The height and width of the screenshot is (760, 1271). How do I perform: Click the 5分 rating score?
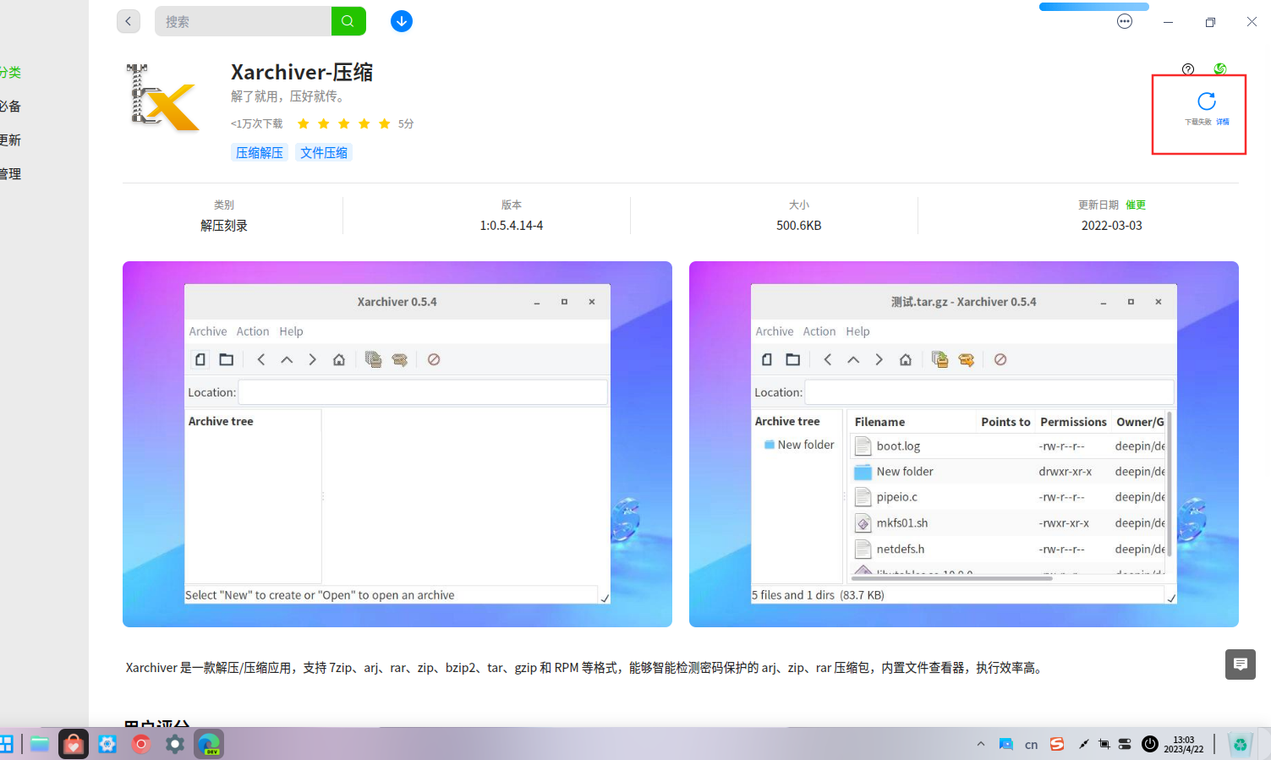(406, 124)
